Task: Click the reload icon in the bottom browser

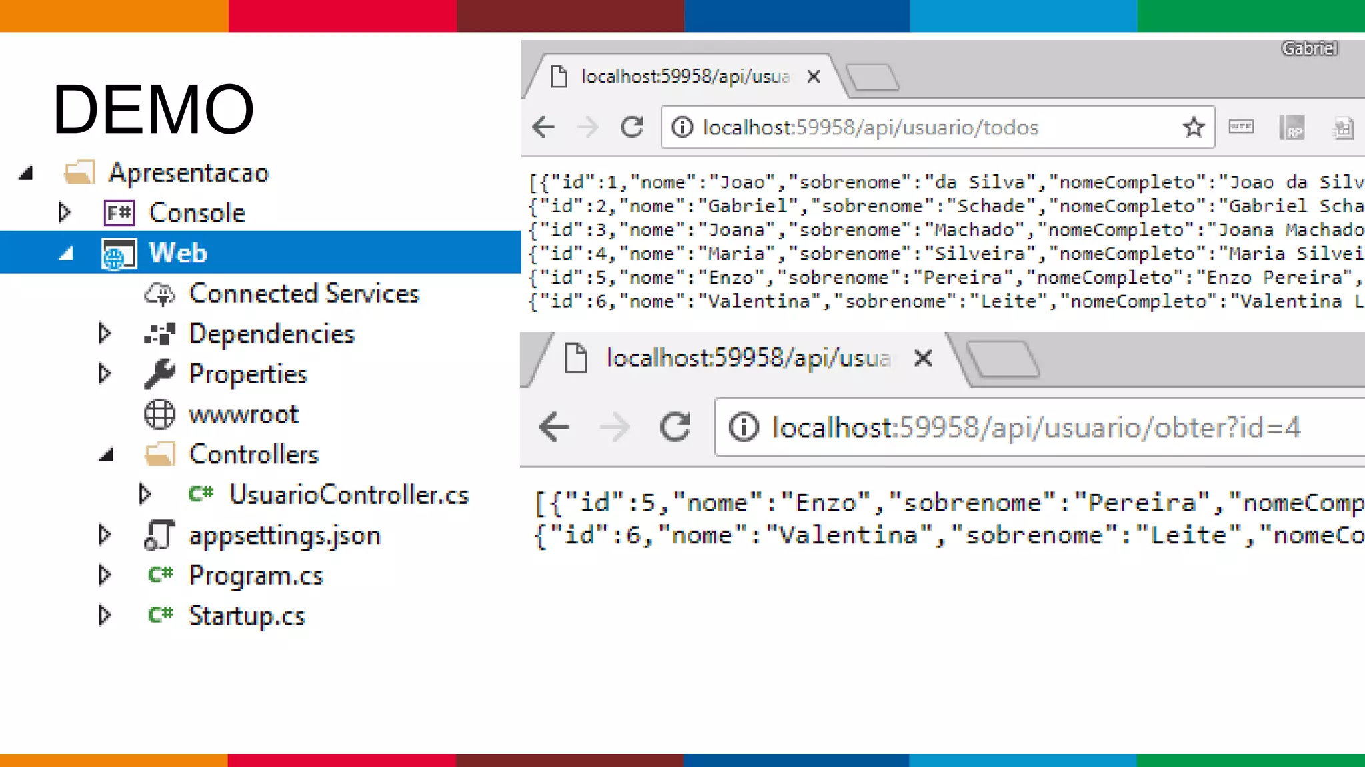Action: click(x=675, y=427)
